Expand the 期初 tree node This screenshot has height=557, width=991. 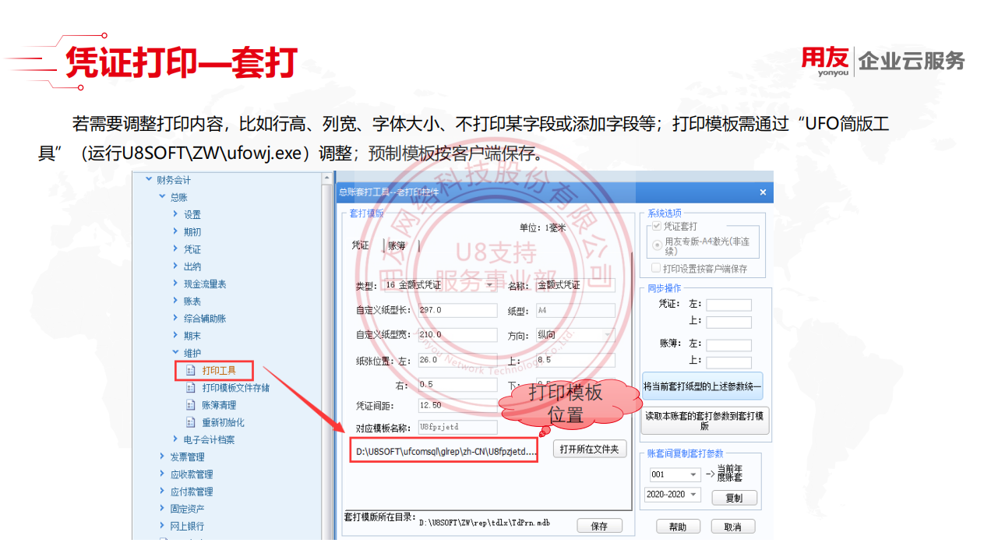(175, 231)
